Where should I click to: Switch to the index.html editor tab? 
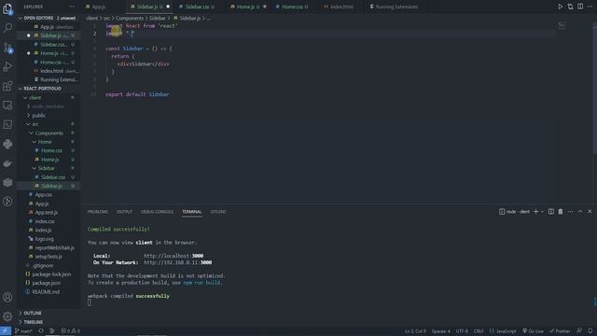tap(341, 7)
